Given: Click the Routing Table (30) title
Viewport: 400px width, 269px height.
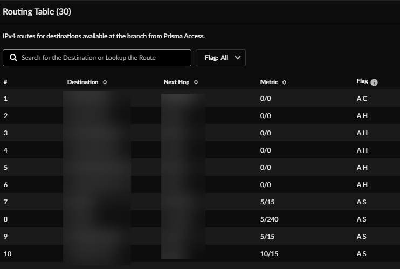Looking at the screenshot, I should point(37,11).
